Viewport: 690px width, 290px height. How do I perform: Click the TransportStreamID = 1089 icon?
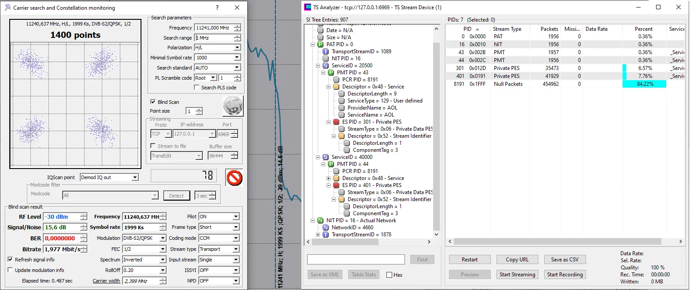pyautogui.click(x=326, y=51)
